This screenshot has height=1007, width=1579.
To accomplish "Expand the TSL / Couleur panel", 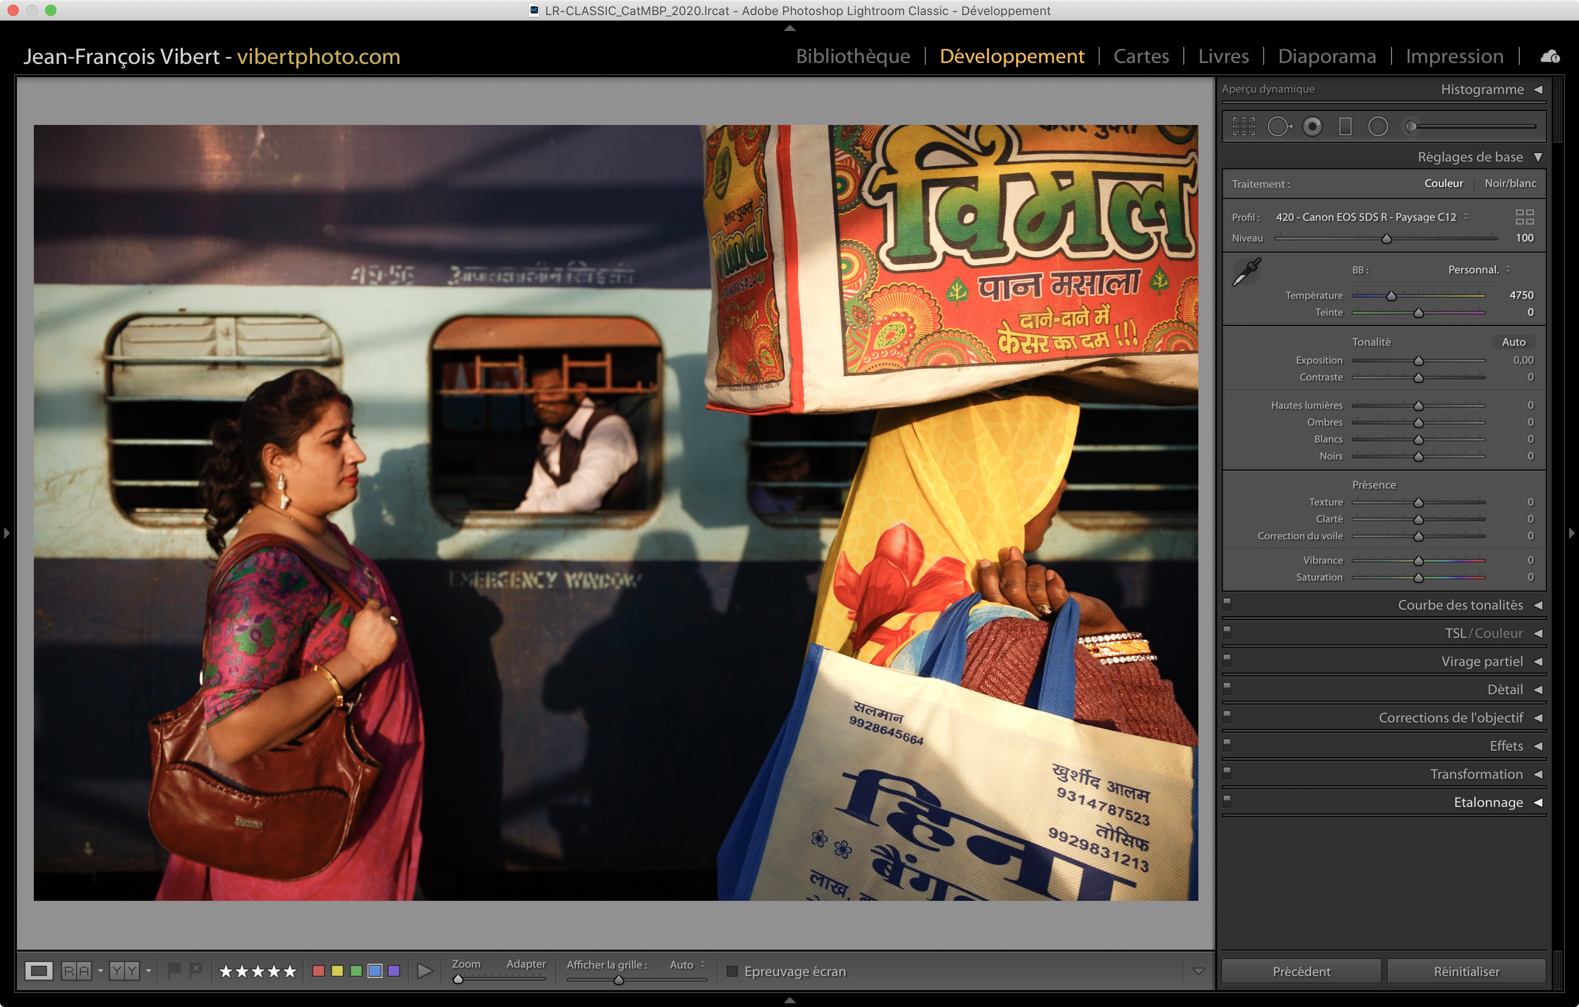I will (1483, 633).
